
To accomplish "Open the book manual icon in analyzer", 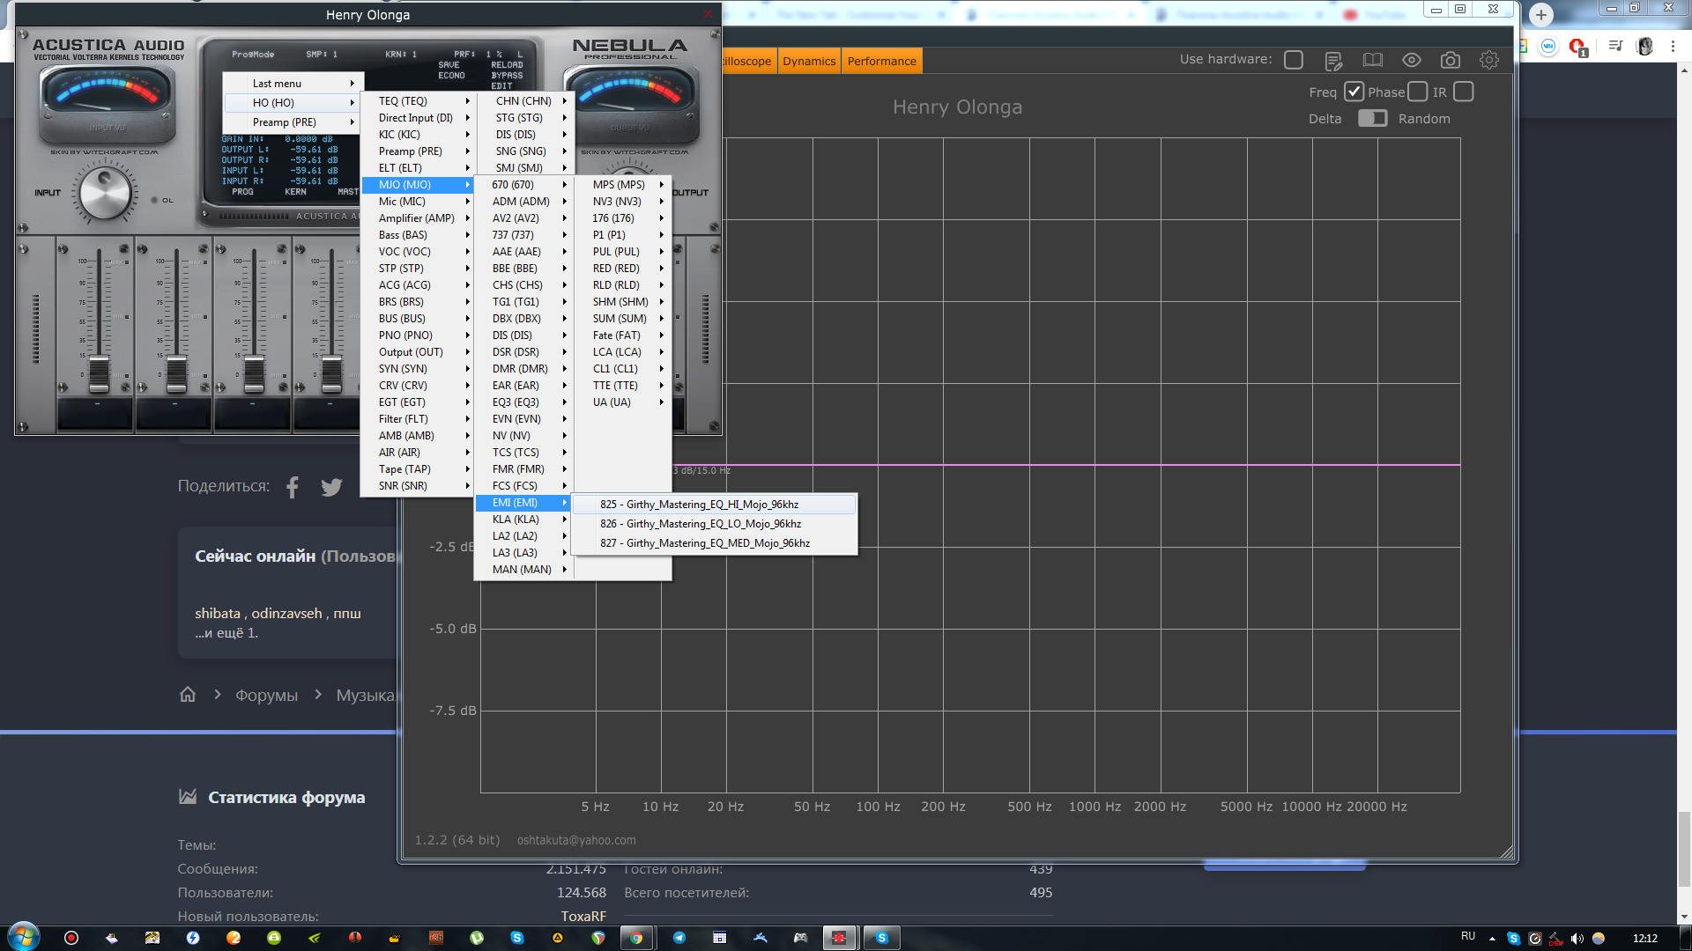I will coord(1372,60).
